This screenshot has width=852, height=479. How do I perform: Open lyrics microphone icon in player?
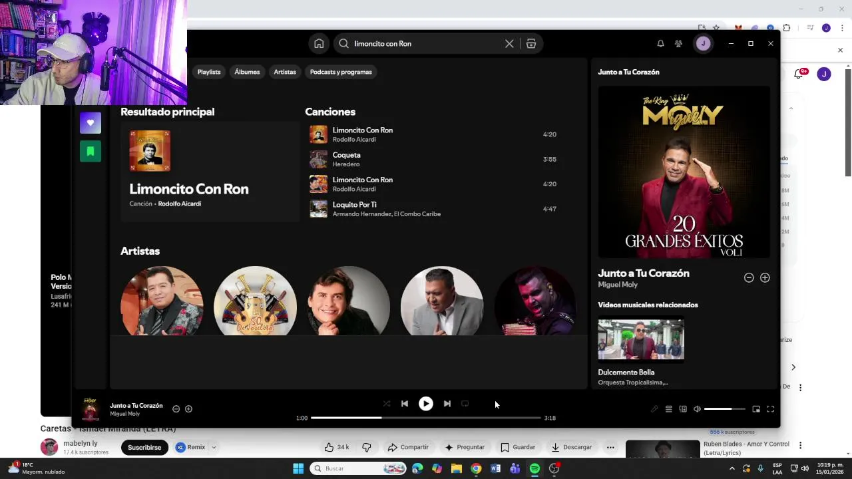tap(654, 409)
